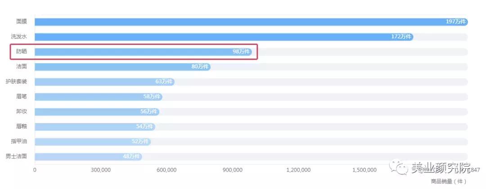
Task: Click the 172万件 value label
Action: 401,36
